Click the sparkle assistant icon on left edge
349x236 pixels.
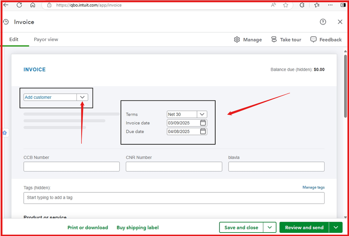[5, 133]
